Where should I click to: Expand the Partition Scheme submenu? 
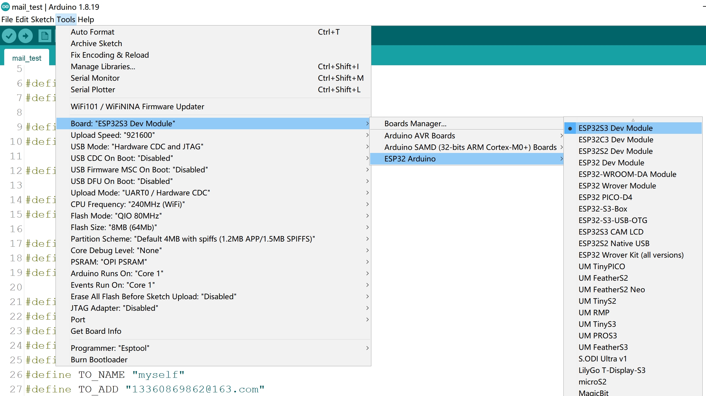214,239
